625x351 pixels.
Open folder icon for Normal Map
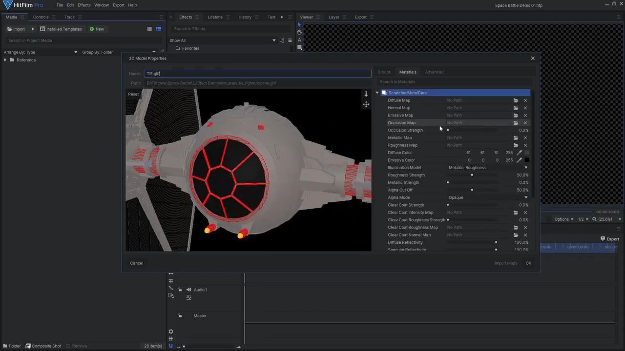tap(516, 108)
